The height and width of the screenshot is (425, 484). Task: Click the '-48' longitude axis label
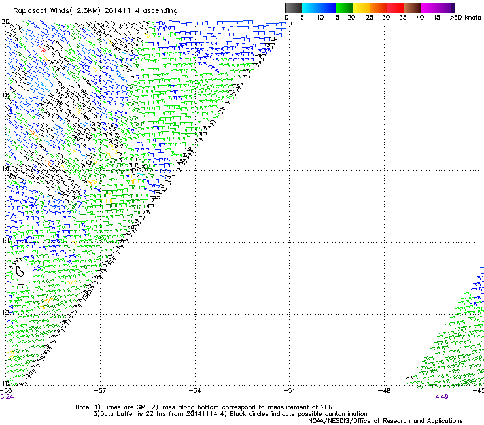[384, 391]
